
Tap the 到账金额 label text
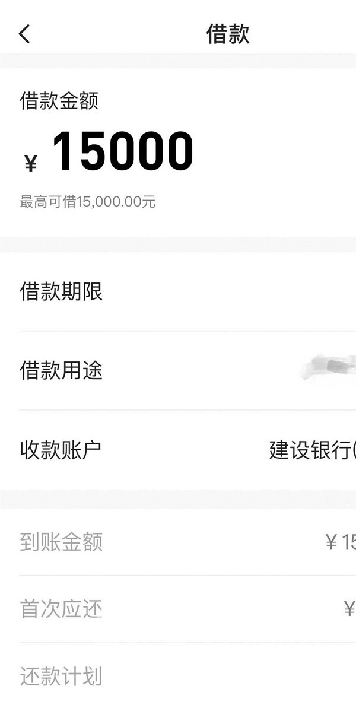(61, 542)
